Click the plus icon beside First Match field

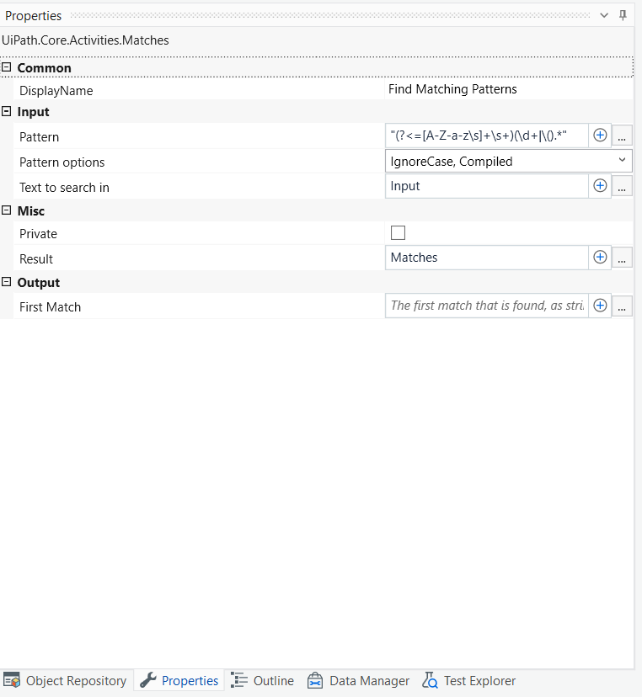coord(600,306)
